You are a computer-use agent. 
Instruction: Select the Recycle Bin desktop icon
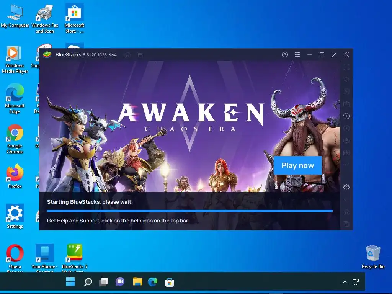(373, 257)
